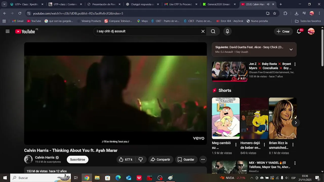Open the Gmail bookmark
Screen dimensions: 324x182
click(x=18, y=21)
